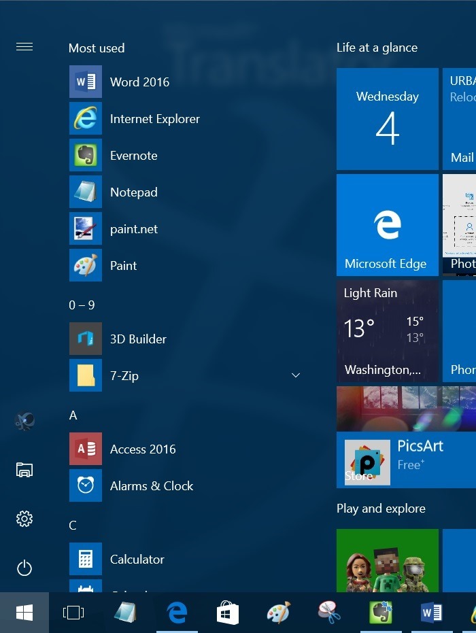The height and width of the screenshot is (633, 476).
Task: Open Settings gear in the Start sidebar
Action: (24, 519)
